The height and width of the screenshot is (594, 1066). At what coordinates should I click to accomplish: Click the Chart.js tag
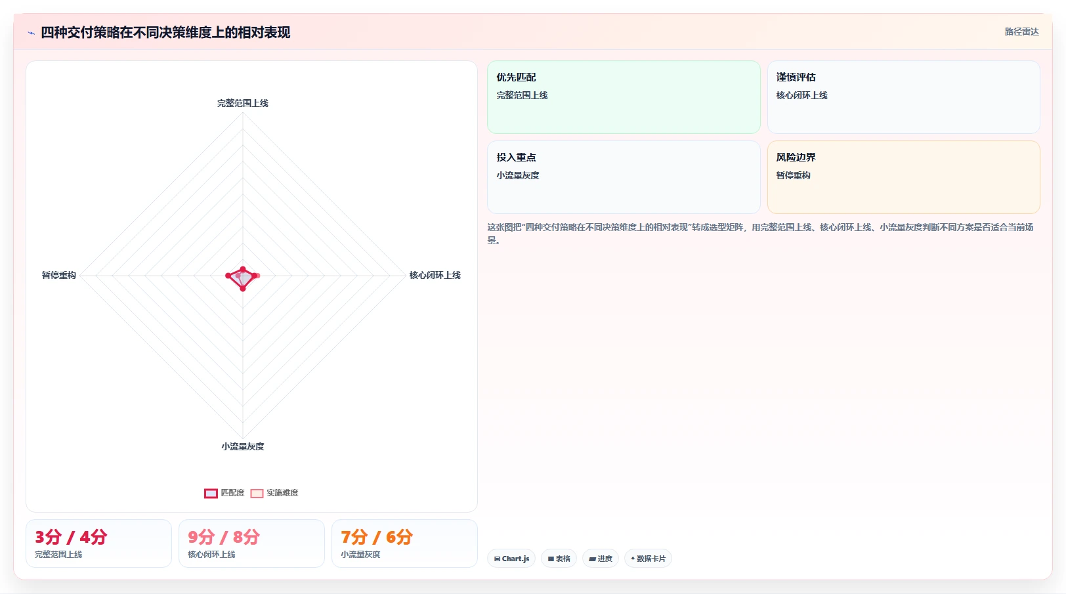click(511, 559)
